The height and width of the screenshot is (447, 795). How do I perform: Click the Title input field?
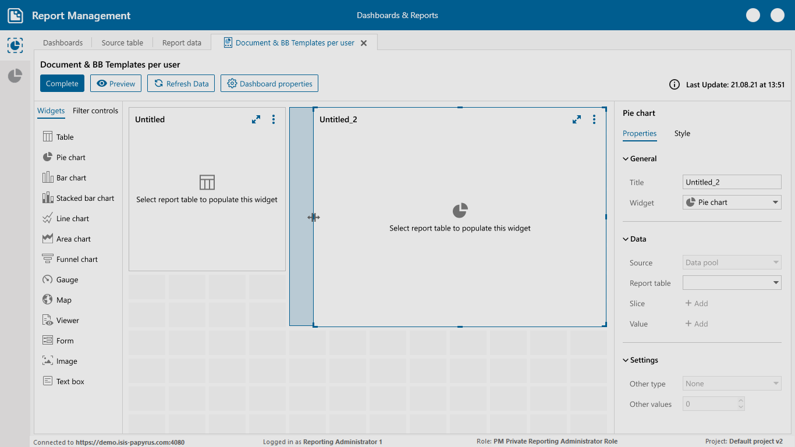(x=732, y=182)
